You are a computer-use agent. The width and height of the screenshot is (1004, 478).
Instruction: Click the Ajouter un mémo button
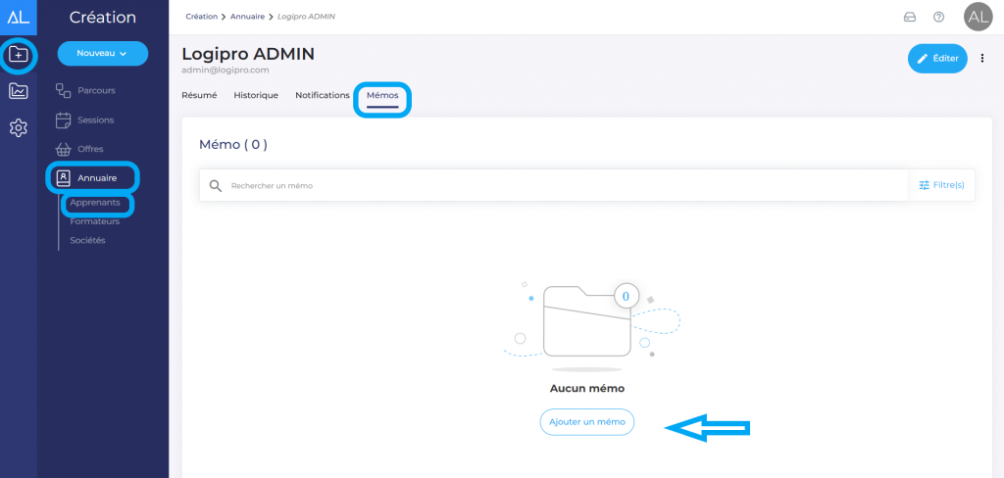pyautogui.click(x=587, y=422)
